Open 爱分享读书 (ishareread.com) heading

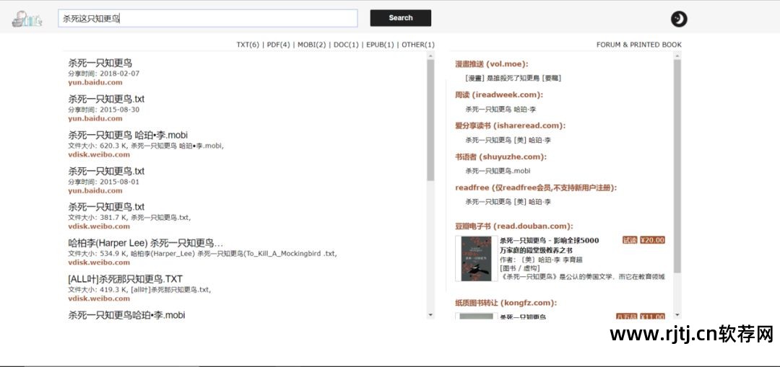coord(510,125)
